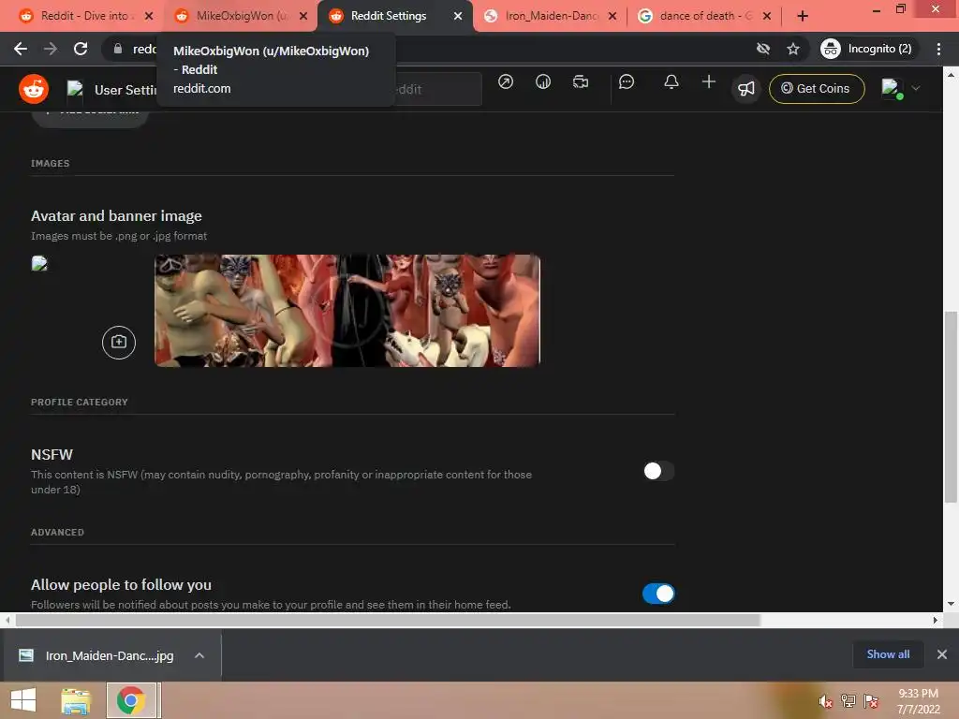
Task: Open the Popular arrow icon
Action: click(505, 82)
